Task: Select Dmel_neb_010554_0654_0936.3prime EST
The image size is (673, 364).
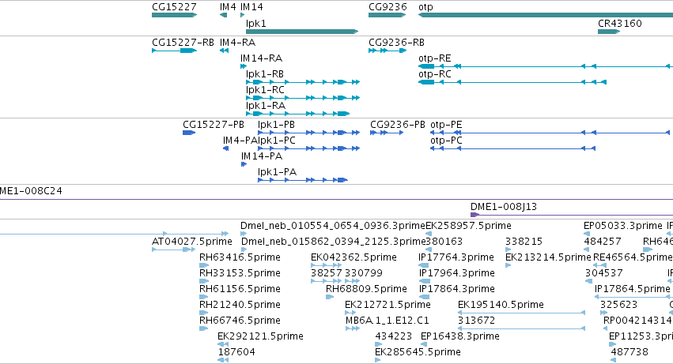Action: [x=333, y=226]
